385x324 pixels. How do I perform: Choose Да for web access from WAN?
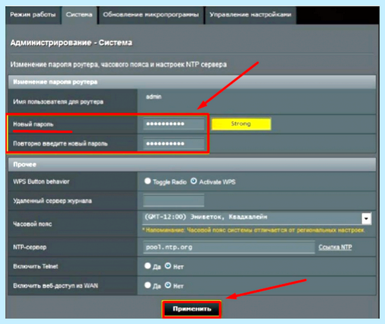click(x=148, y=285)
